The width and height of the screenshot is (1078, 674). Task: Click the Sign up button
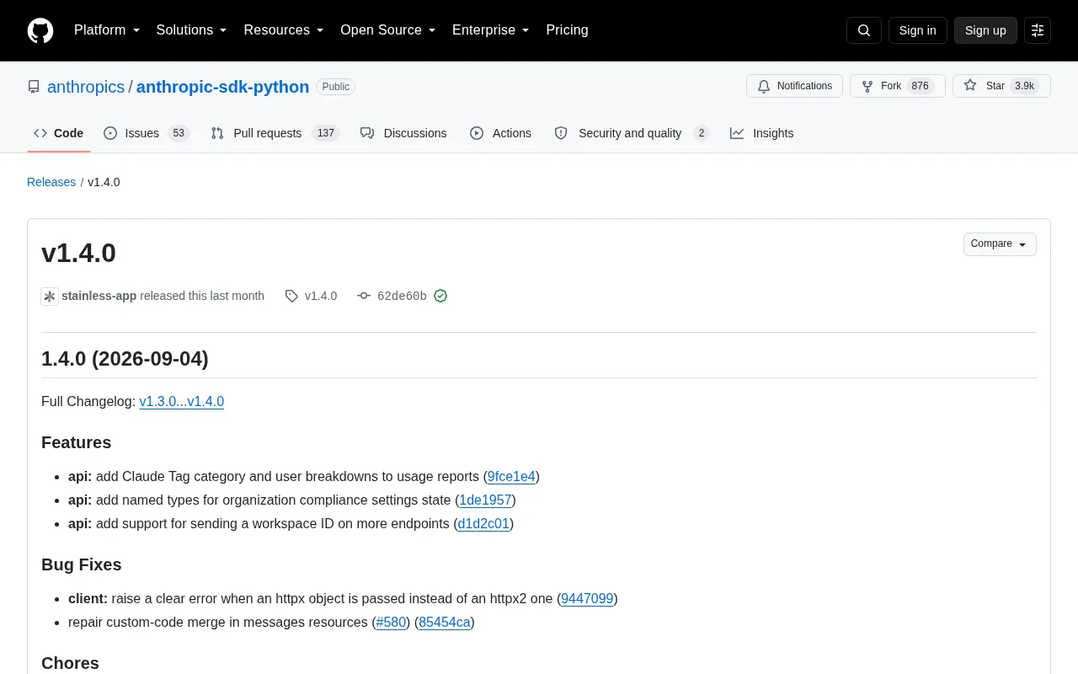point(985,30)
